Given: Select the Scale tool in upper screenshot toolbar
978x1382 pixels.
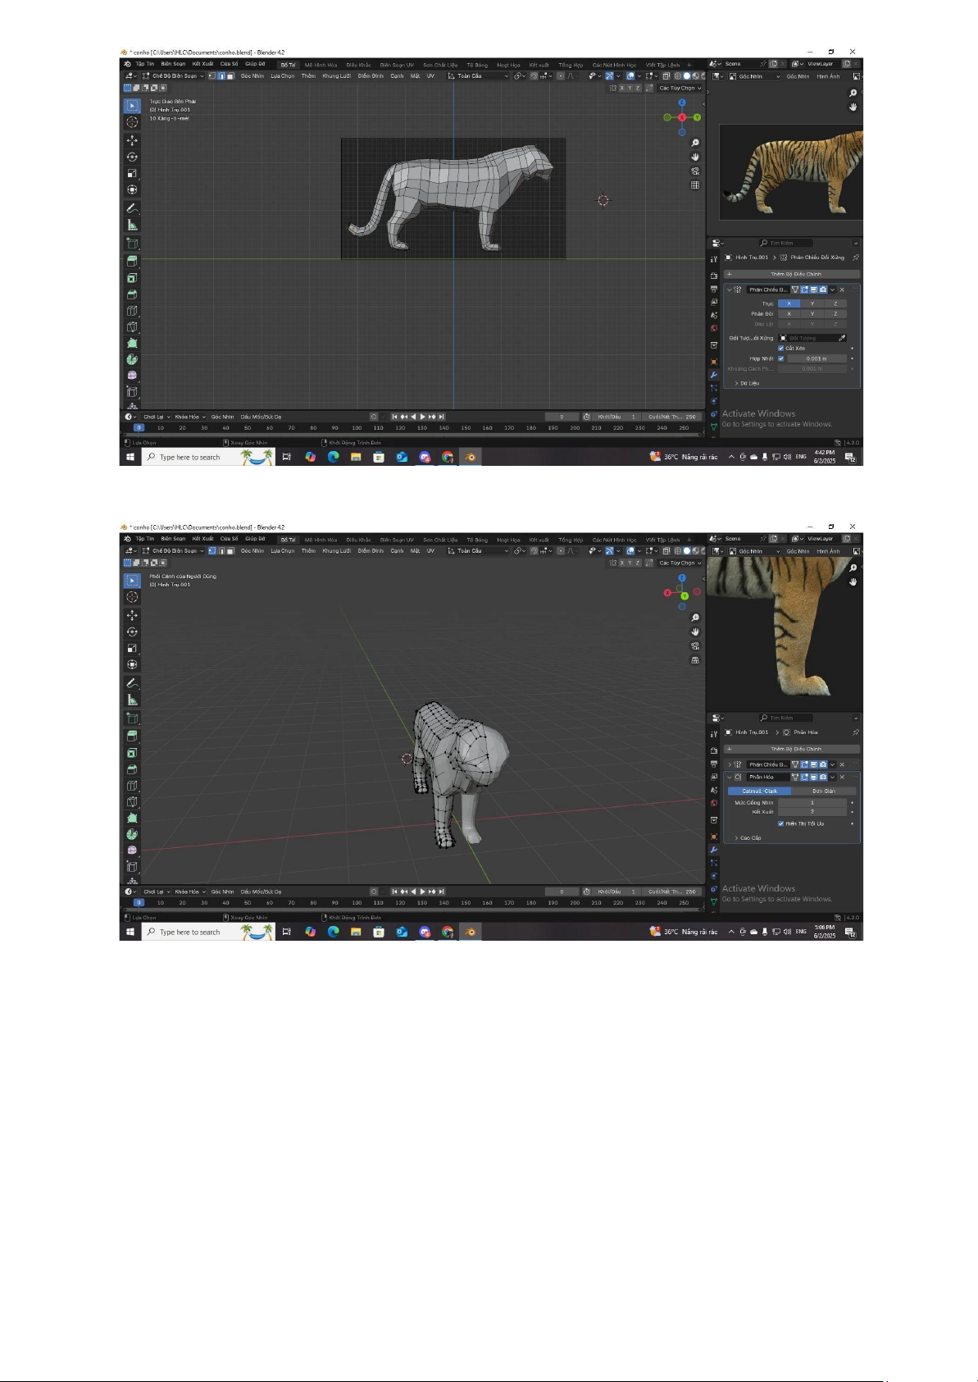Looking at the screenshot, I should tap(132, 173).
